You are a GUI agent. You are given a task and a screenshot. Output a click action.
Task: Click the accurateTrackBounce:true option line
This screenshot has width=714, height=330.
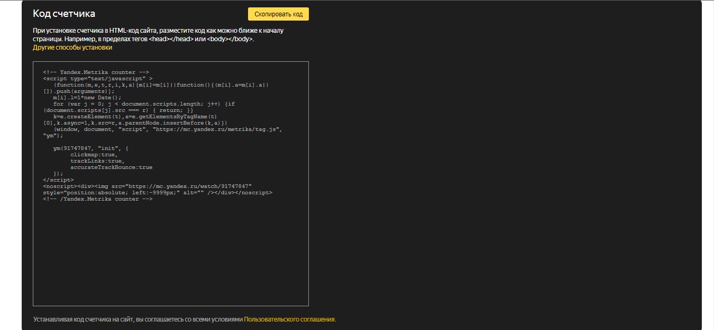click(111, 167)
